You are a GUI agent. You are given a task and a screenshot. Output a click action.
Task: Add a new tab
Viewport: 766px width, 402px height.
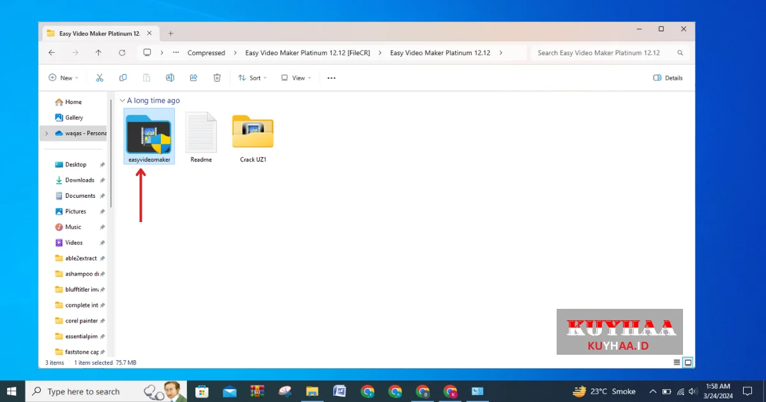[x=170, y=33]
